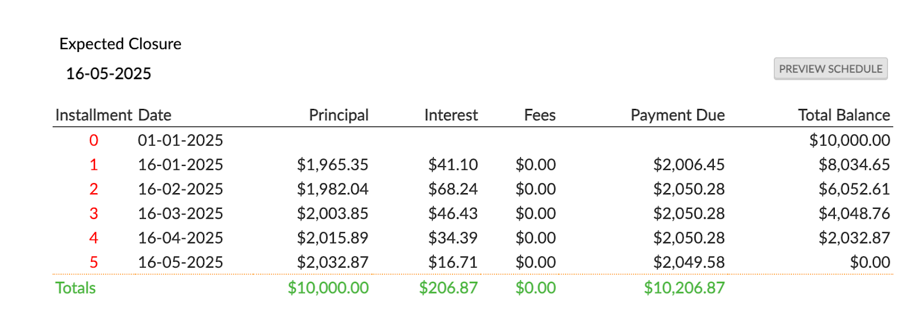Screen dimensions: 905x332
Task: Sort by the Installment column header
Action: [x=96, y=115]
